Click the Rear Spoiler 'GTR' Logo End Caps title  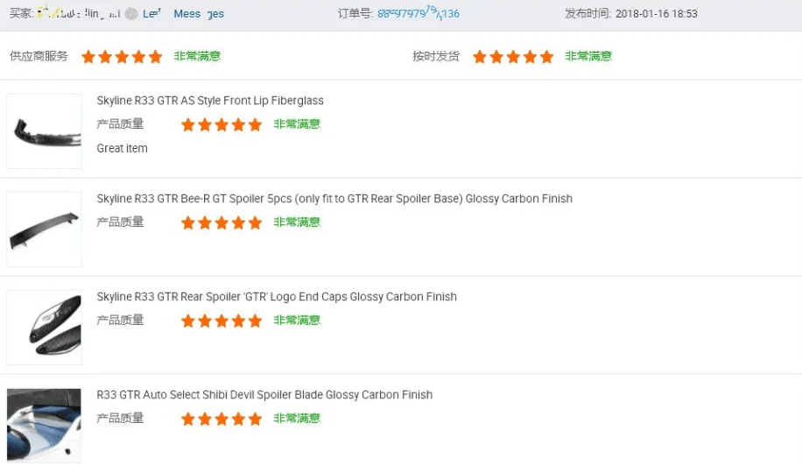coord(277,297)
